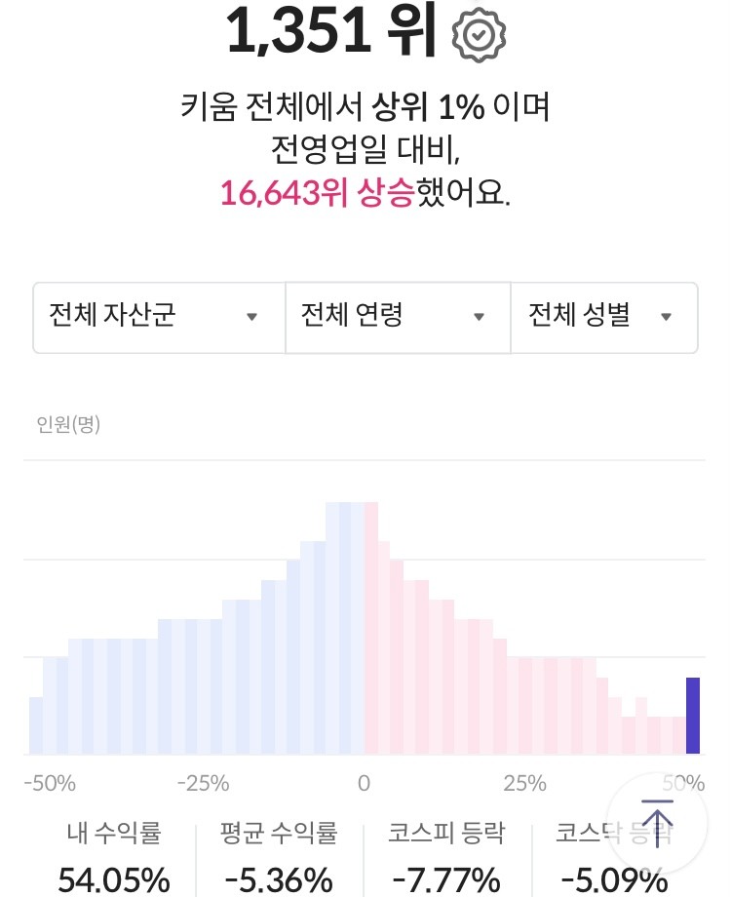Click the 상위 1% ranking text
The height and width of the screenshot is (897, 731).
coord(429,107)
